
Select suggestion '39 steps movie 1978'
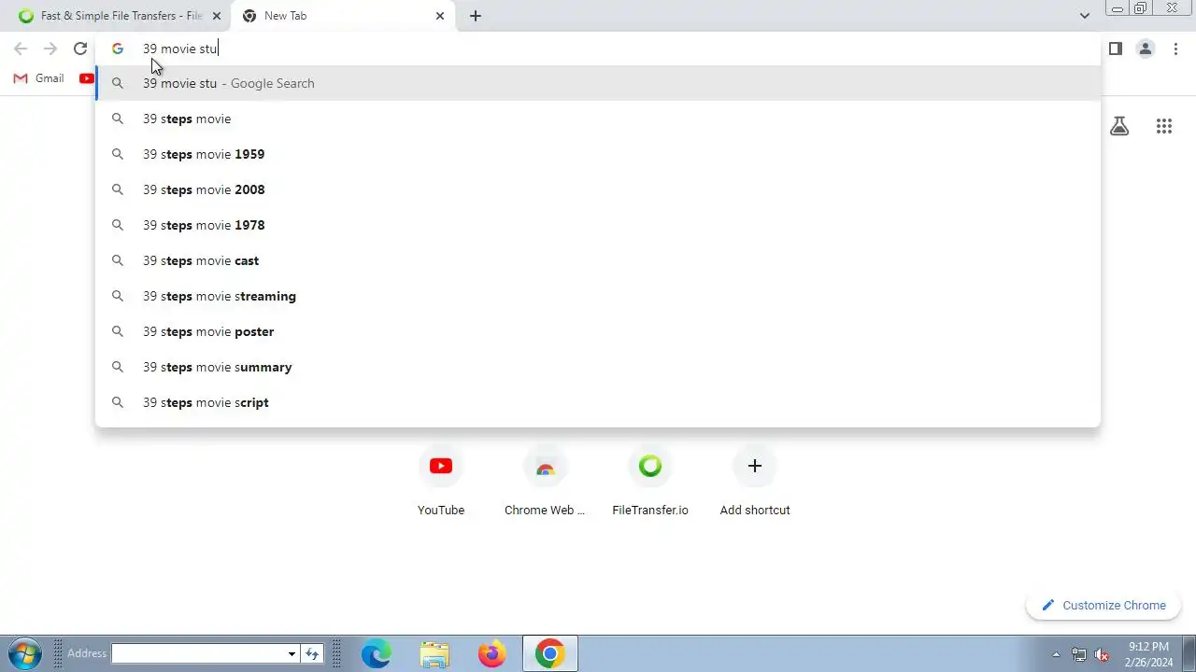tap(598, 225)
